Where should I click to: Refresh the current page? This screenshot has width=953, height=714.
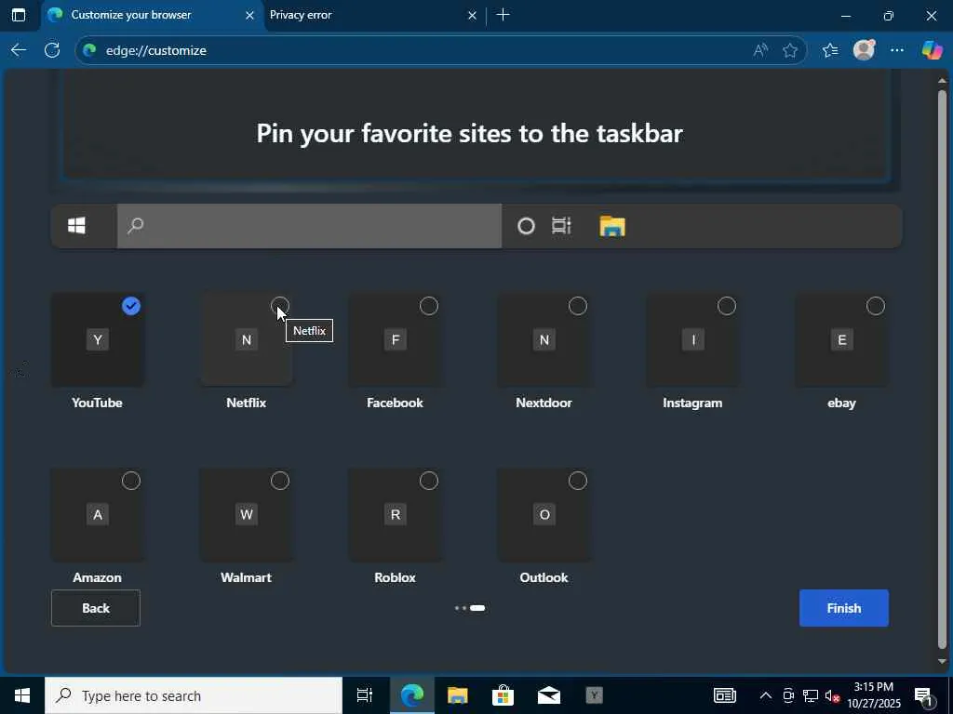[52, 50]
